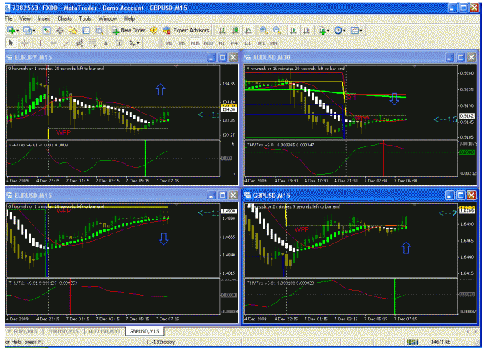Switch timeframe to H1
This screenshot has width=482, height=348.
221,43
